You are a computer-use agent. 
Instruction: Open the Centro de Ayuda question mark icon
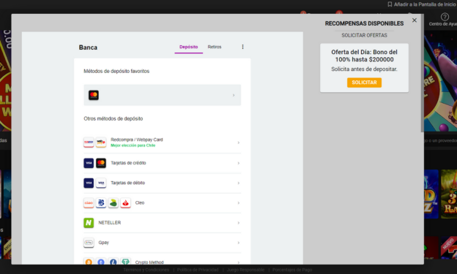coord(445,17)
